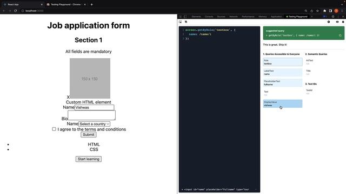The image size is (346, 194).
Task: Open the tab search chevron
Action: pos(342,4)
